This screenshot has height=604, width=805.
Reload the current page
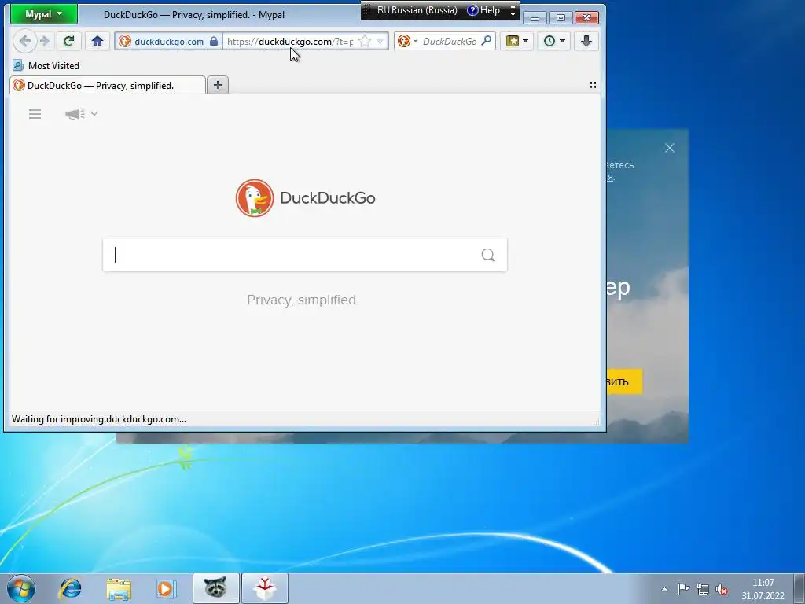68,41
